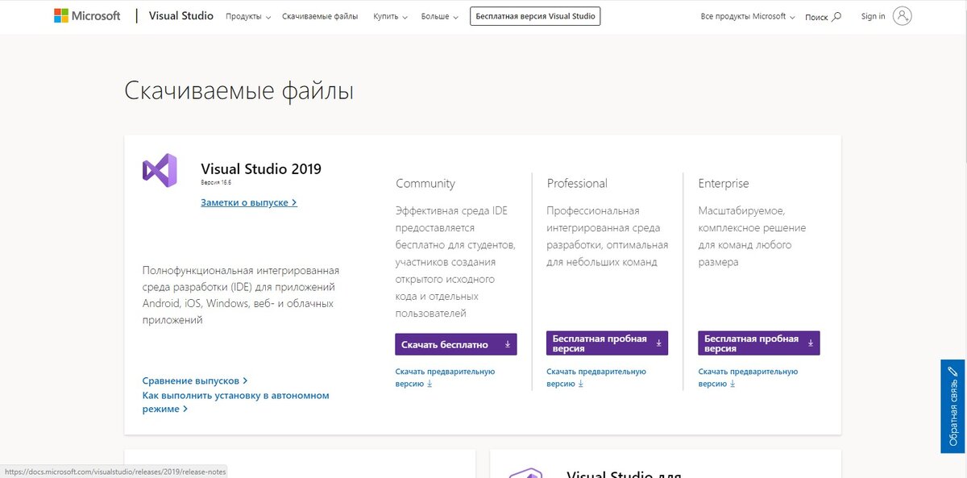967x478 pixels.
Task: Click the Community heading text
Action: (x=425, y=183)
